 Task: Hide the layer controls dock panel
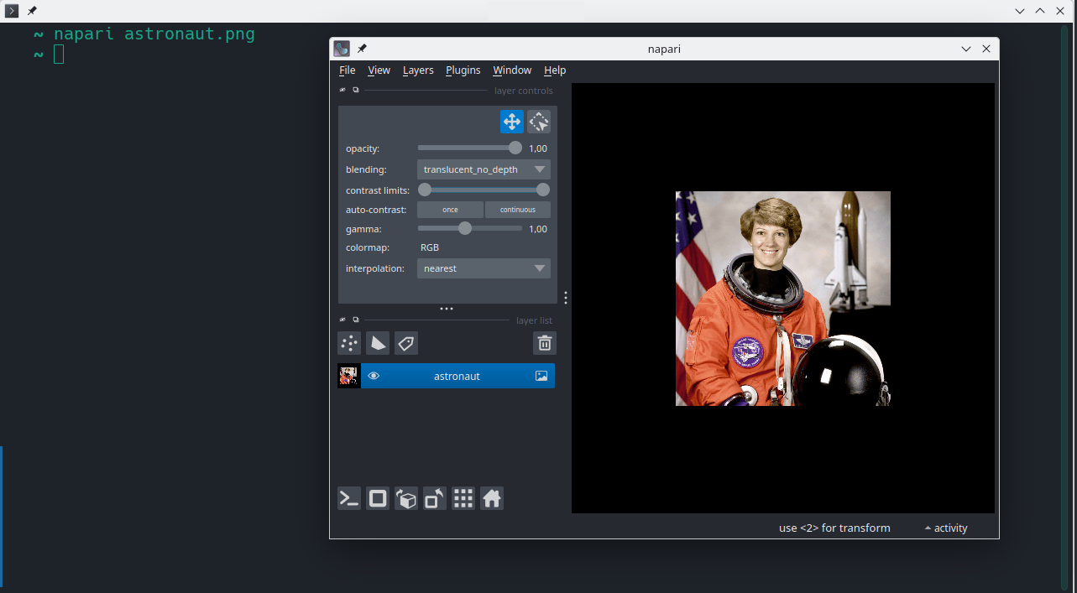[x=342, y=90]
